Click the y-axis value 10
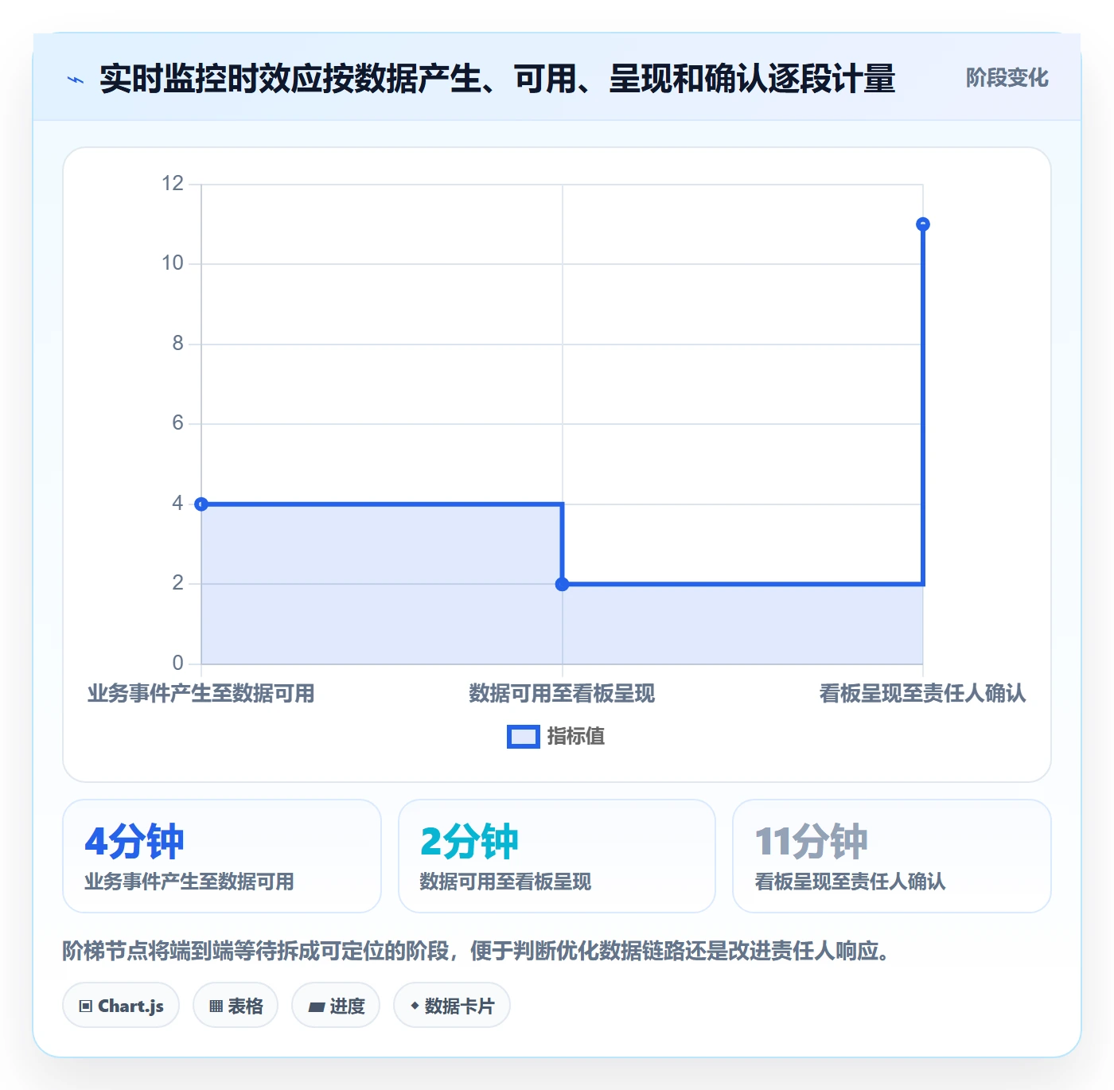This screenshot has width=1114, height=1090. (173, 263)
